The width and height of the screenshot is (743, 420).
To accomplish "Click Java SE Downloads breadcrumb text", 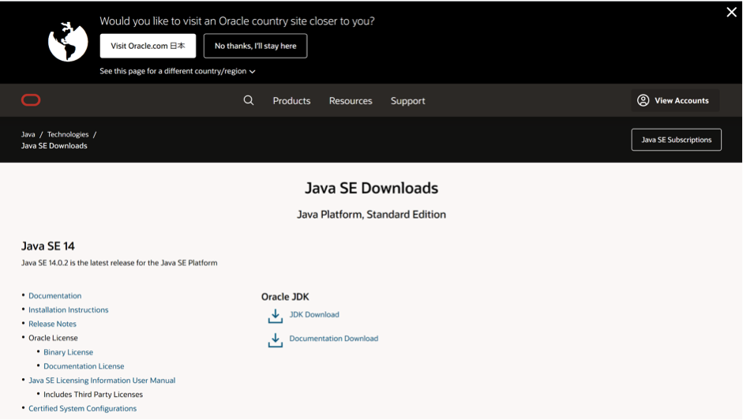I will coord(54,145).
